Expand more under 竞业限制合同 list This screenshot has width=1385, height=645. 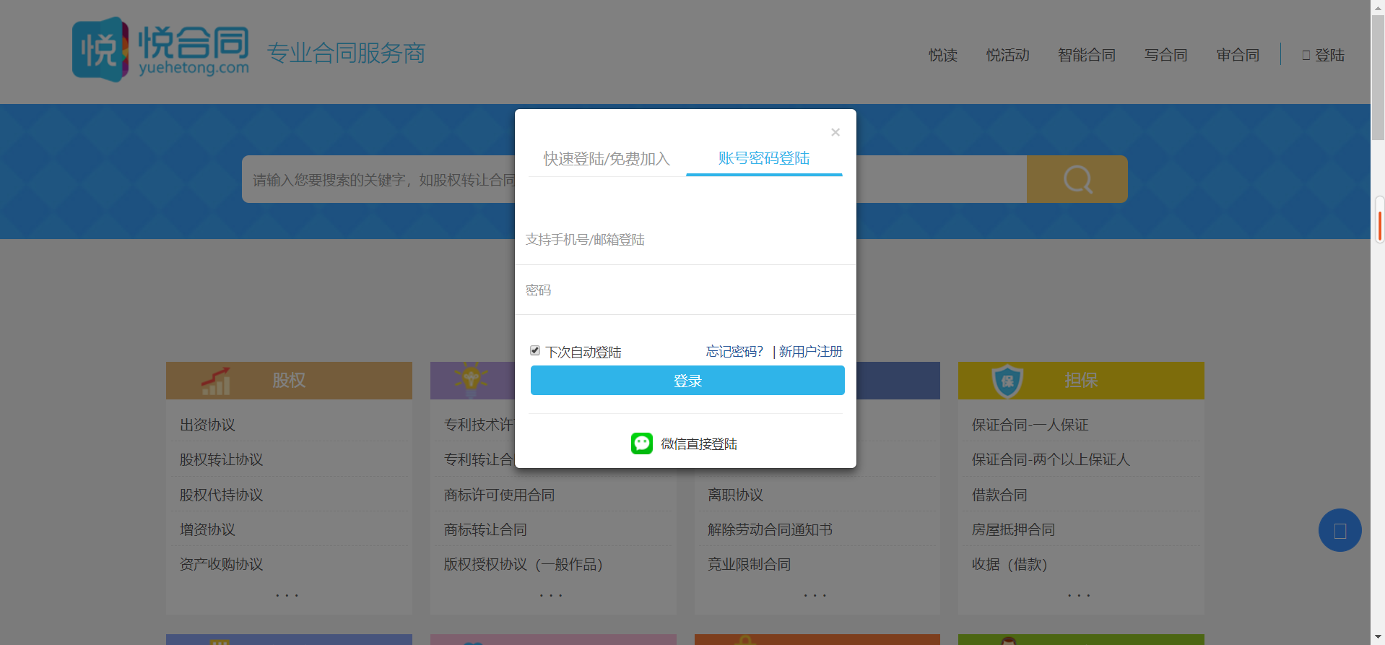tap(815, 595)
